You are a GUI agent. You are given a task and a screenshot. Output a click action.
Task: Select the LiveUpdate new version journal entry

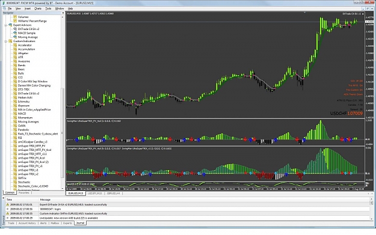tap(187, 218)
